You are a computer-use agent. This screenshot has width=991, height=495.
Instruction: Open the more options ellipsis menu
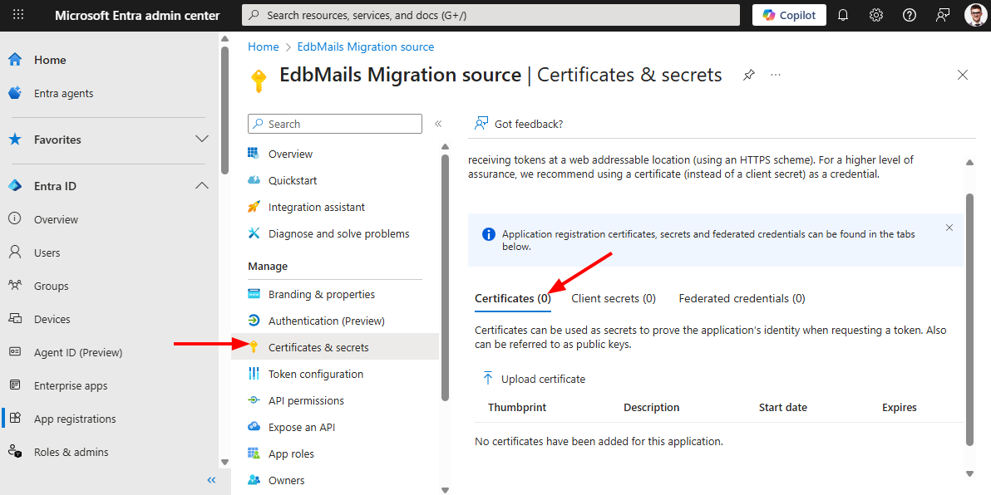coord(776,75)
